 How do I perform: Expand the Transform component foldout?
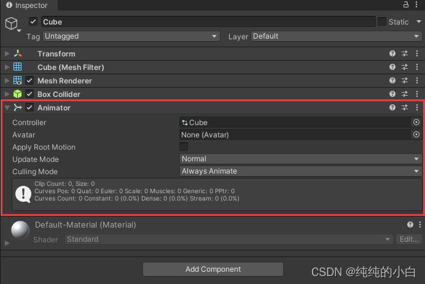(x=7, y=53)
